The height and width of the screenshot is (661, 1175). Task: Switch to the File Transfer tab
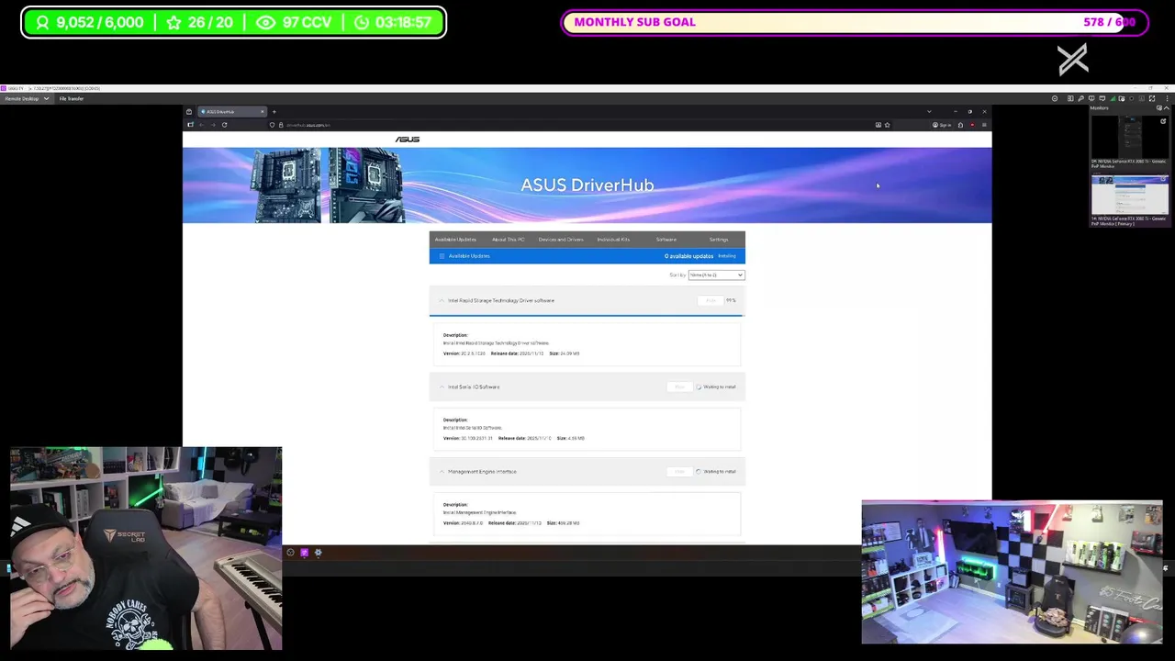[72, 98]
